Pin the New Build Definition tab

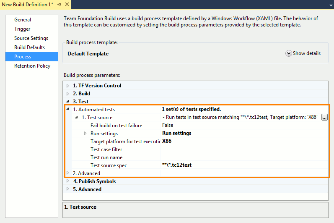[x=60, y=4]
